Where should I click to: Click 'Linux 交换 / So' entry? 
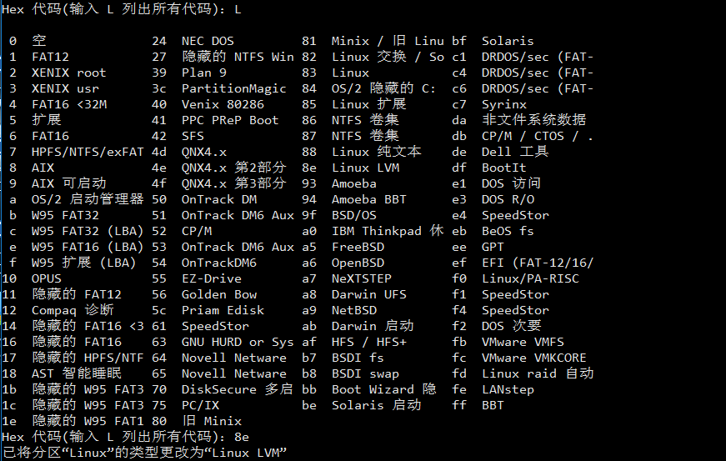388,57
